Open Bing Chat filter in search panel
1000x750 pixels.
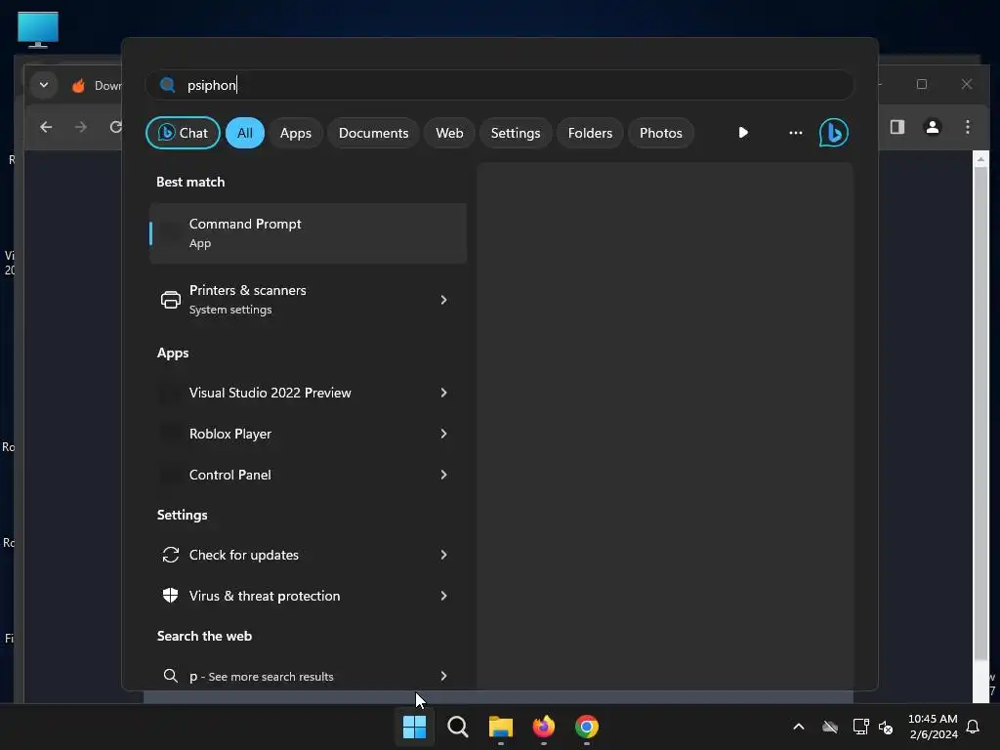click(x=183, y=133)
